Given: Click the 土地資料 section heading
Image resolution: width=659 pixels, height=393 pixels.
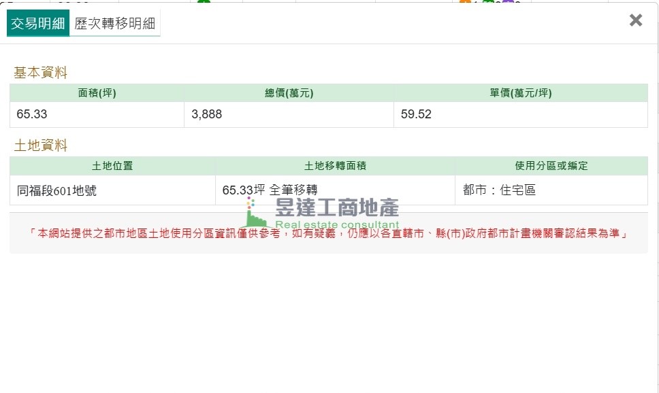Looking at the screenshot, I should 41,146.
